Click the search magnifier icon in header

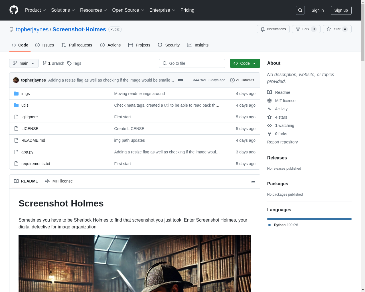[x=300, y=10]
